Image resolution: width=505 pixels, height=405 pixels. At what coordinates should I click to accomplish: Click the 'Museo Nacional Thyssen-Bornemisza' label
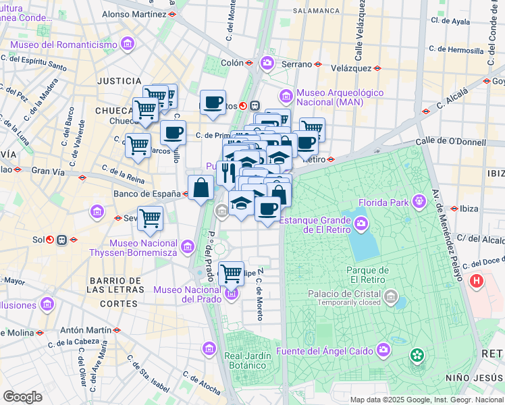[133, 248]
